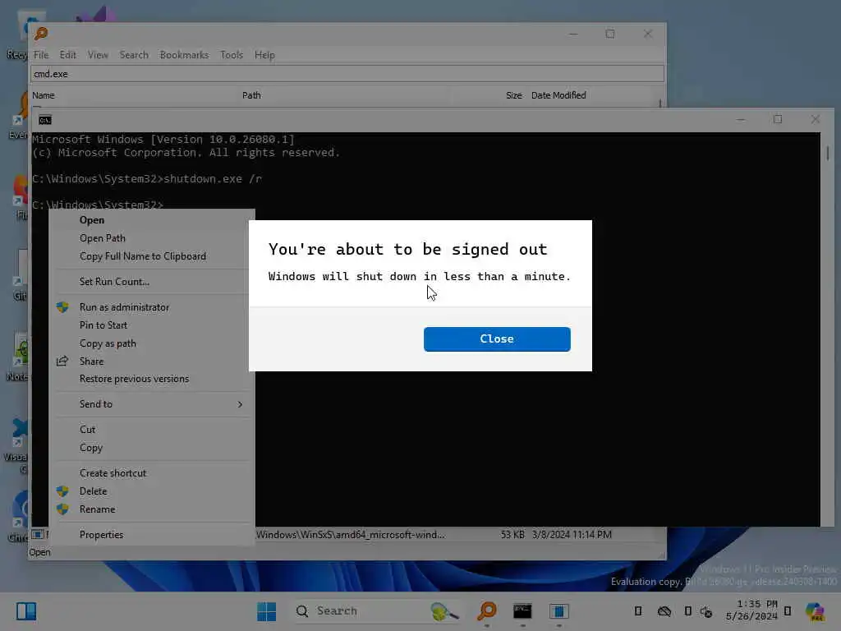The height and width of the screenshot is (631, 841).
Task: Click the blue app icon after Command Prompt
Action: tap(558, 611)
